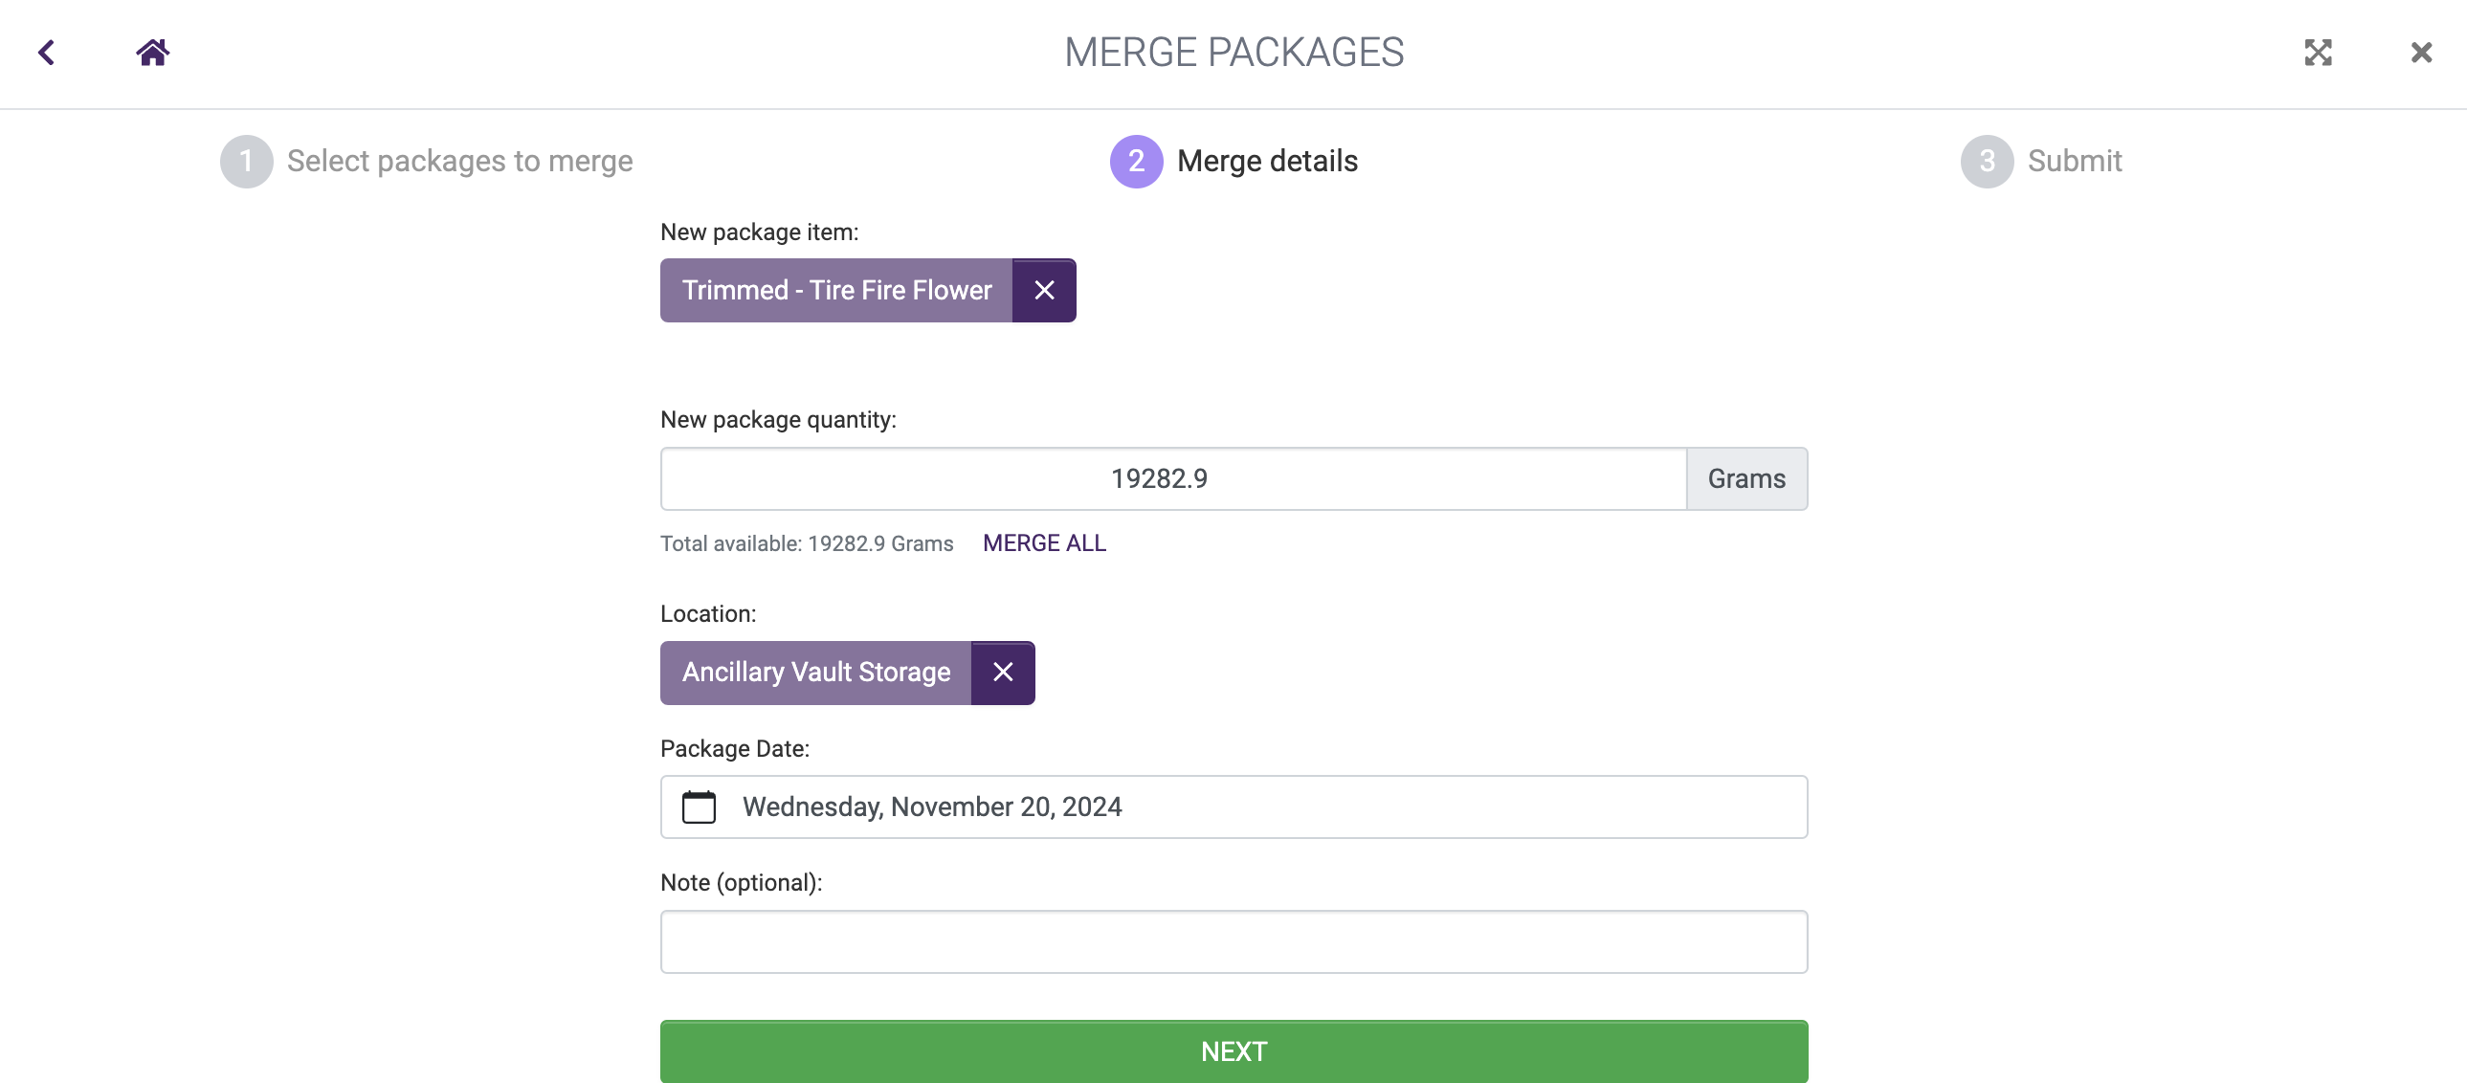
Task: Open the Ancillary Vault Storage location chip
Action: point(816,673)
